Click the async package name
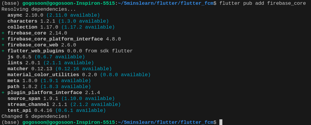 point(15,15)
